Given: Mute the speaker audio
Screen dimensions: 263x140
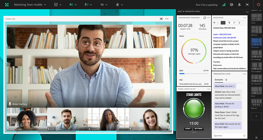Looking at the screenshot, I should coord(71,5).
